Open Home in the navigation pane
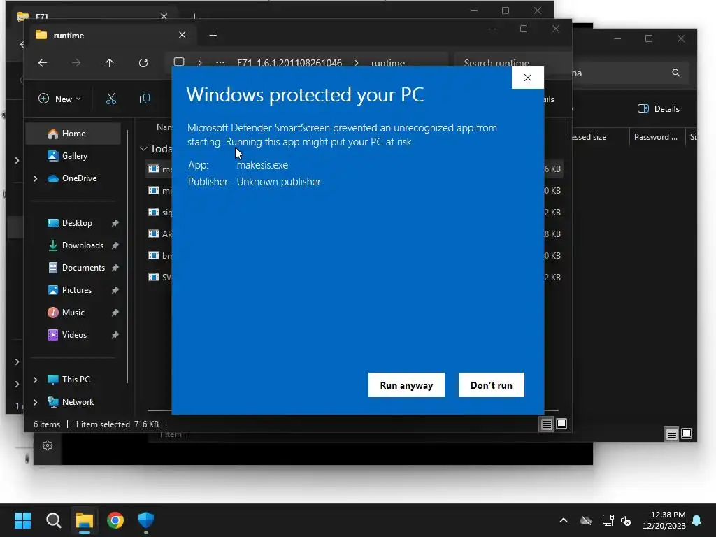This screenshot has height=537, width=716. coord(73,134)
